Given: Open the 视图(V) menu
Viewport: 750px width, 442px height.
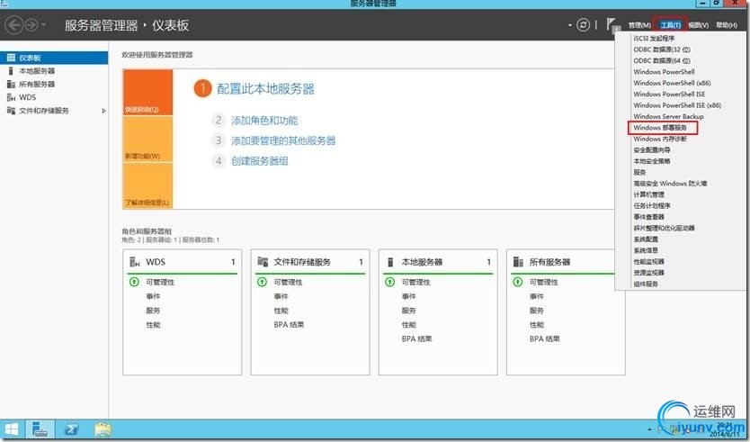Looking at the screenshot, I should point(699,25).
